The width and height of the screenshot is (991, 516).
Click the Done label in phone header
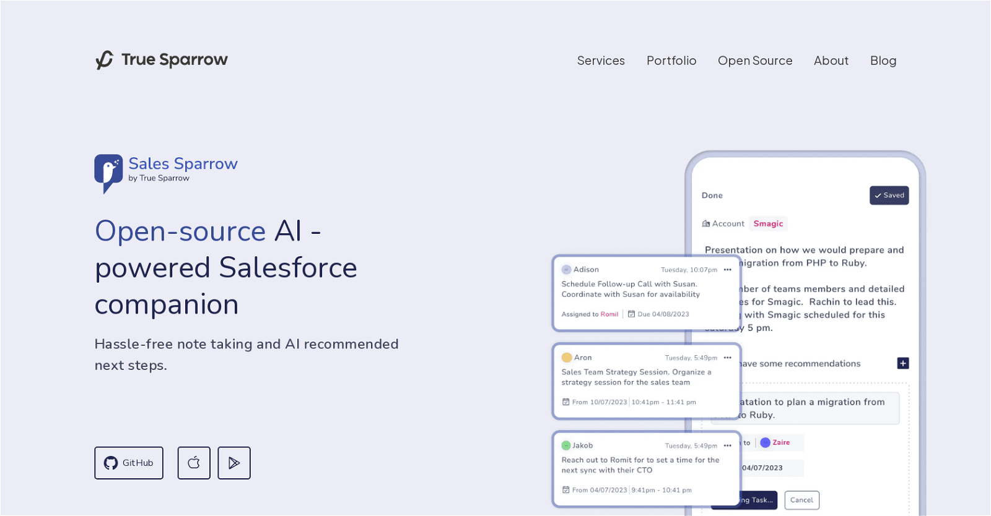click(712, 196)
